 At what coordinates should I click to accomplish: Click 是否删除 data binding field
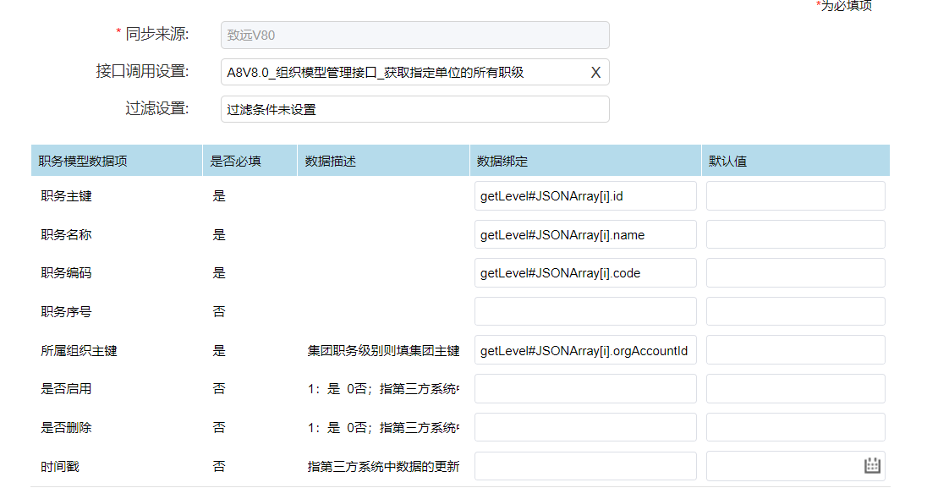click(x=585, y=427)
